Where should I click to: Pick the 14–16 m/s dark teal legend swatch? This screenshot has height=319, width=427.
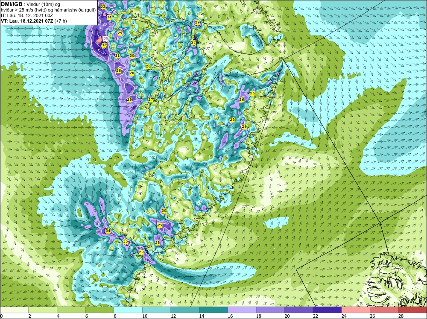pos(213,310)
